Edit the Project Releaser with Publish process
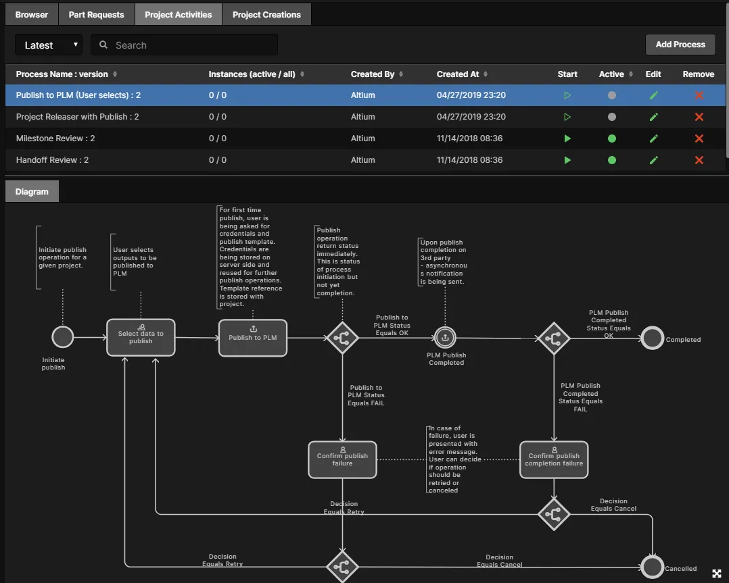This screenshot has width=729, height=583. 654,117
